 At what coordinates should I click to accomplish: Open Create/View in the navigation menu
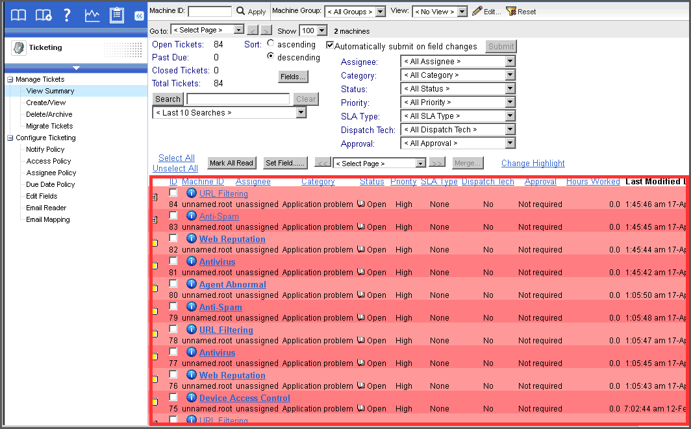click(x=45, y=103)
